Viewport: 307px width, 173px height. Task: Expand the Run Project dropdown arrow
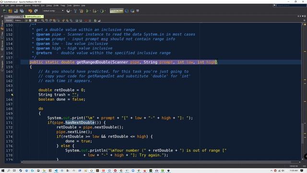tap(90, 11)
